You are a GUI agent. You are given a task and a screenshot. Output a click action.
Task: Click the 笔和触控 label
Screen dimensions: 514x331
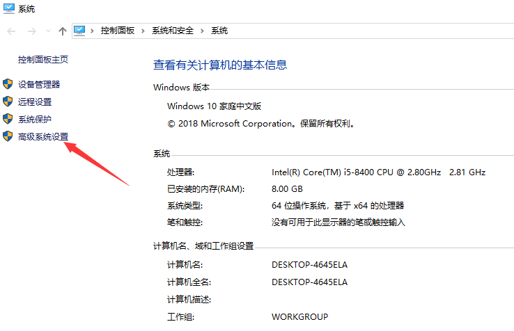pos(185,223)
